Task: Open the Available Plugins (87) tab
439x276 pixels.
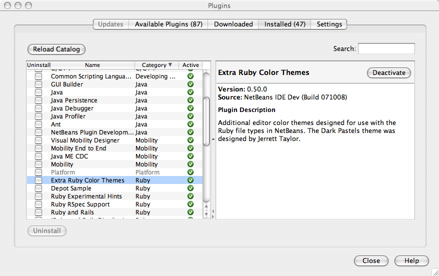Action: click(x=168, y=24)
